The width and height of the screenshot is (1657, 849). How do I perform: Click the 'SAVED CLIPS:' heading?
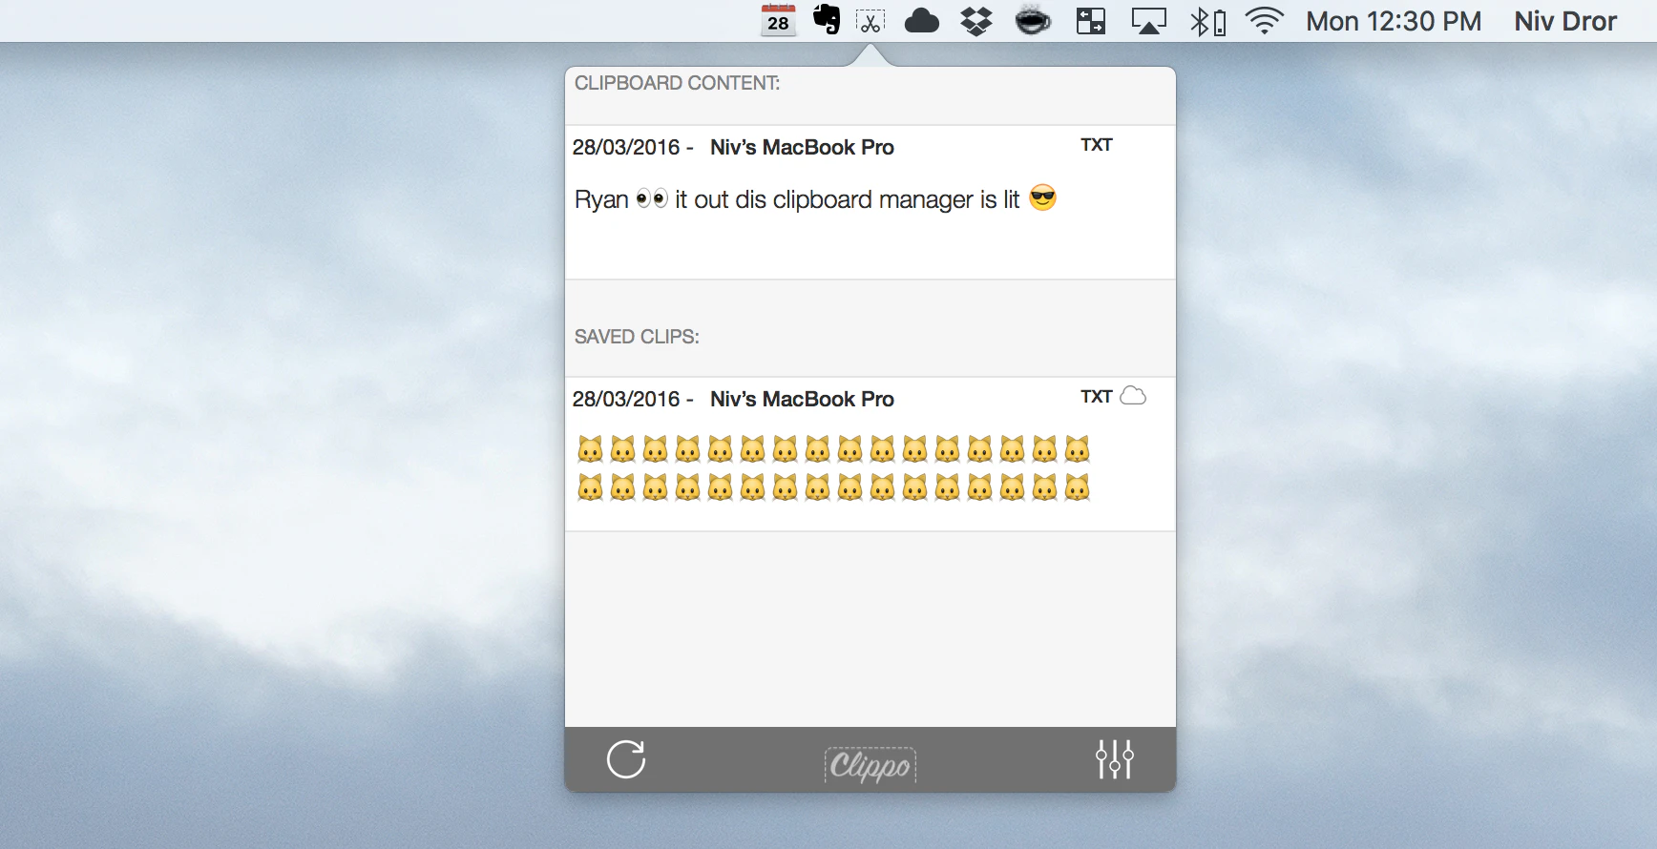(x=637, y=337)
